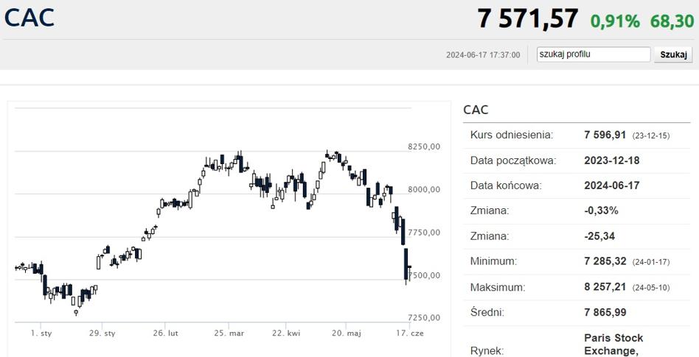Screen dimensions: 699x357
Task: Click the 'szukaj profilu' search field
Action: click(x=594, y=54)
